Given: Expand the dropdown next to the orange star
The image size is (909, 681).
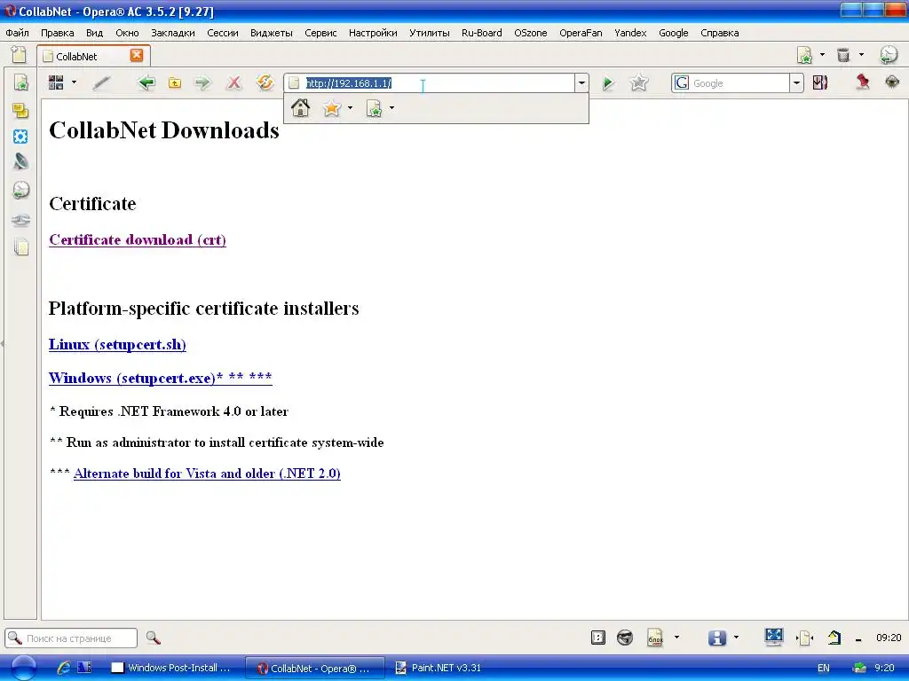Looking at the screenshot, I should pos(350,107).
